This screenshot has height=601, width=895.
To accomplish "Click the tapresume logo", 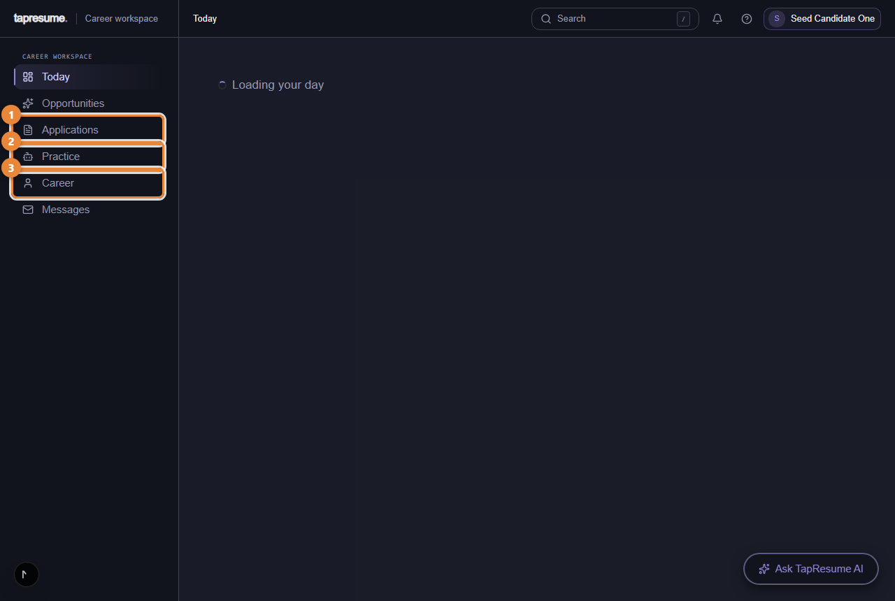I will point(41,19).
